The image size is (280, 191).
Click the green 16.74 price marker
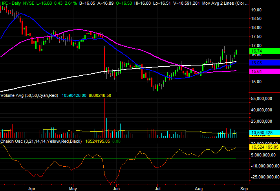pos(264,51)
